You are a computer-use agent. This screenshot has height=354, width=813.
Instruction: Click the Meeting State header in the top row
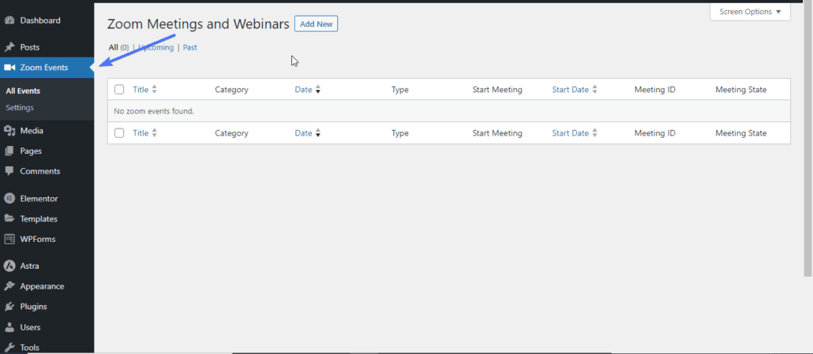click(x=741, y=90)
